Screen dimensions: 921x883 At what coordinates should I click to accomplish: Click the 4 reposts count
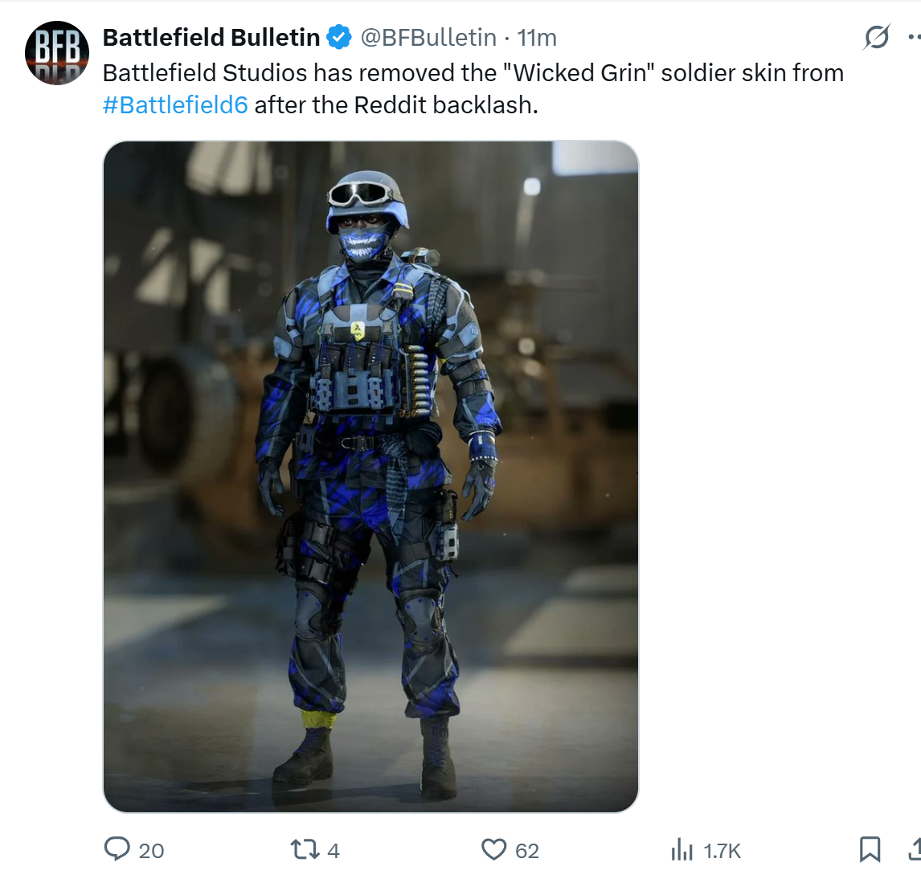[x=333, y=851]
